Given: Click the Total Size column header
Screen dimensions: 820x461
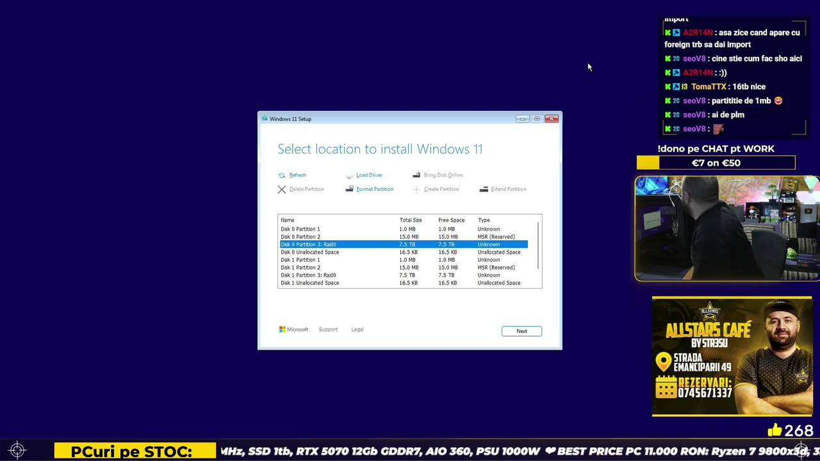Looking at the screenshot, I should point(411,220).
